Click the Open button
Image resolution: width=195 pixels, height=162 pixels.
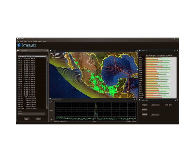tap(27, 119)
